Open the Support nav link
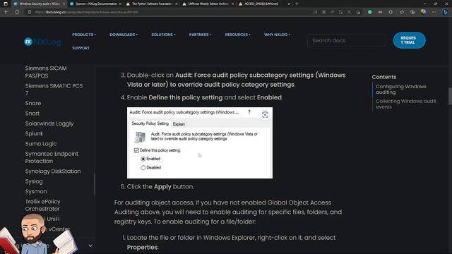Viewport: 452px width, 254px height. 81,48
